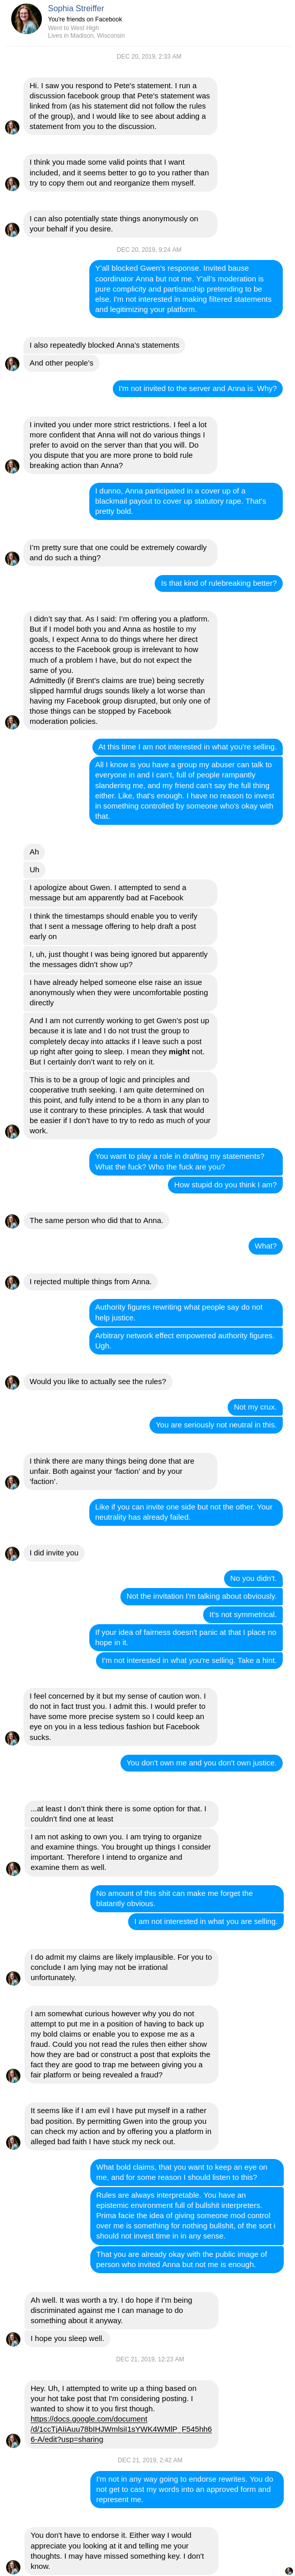Click the "Not my crux." message bubble
This screenshot has height=2576, width=295.
[x=254, y=1407]
